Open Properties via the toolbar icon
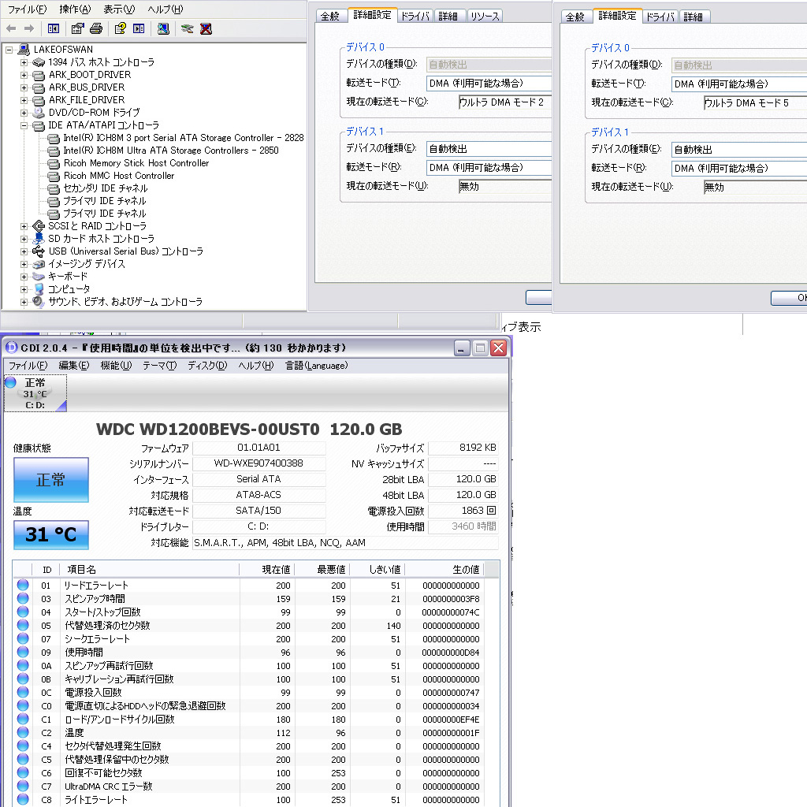This screenshot has height=807, width=807. point(78,29)
